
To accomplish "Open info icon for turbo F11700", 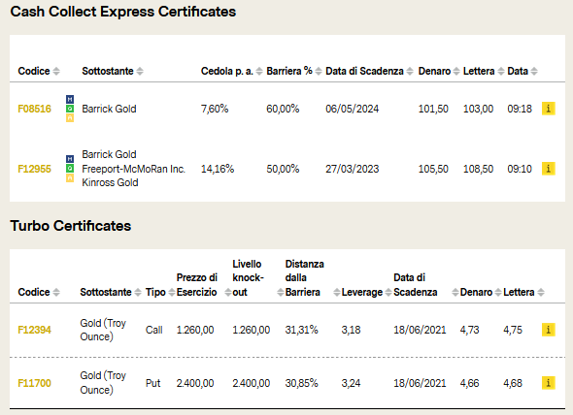I will click(548, 383).
